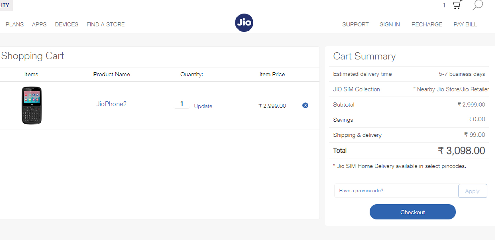Open the Devices menu
This screenshot has width=495, height=240.
tap(67, 24)
